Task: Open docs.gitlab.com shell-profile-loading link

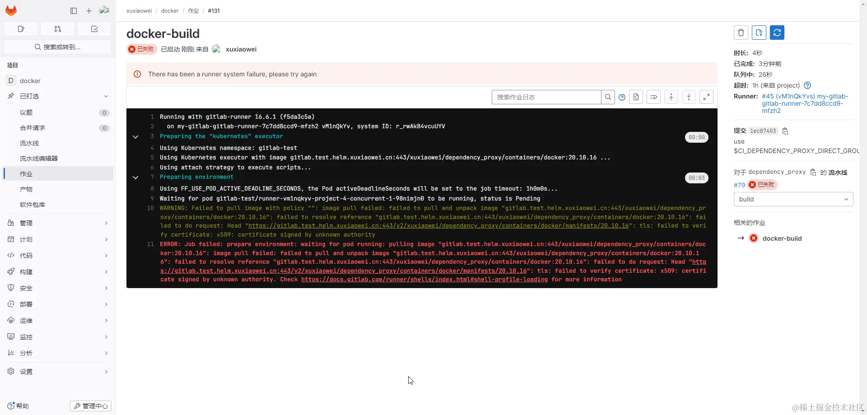Action: tap(424, 280)
